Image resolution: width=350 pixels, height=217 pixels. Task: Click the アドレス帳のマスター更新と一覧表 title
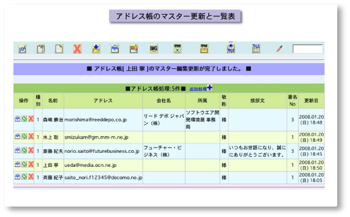pos(175,16)
